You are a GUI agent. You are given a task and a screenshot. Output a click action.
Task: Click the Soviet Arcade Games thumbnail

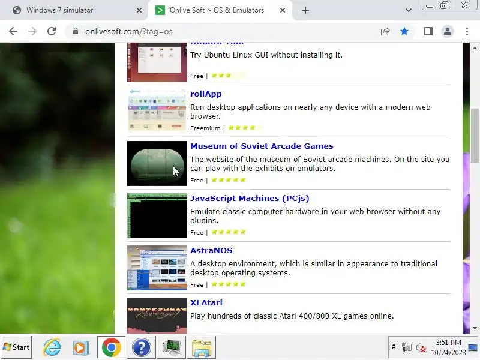tap(157, 163)
